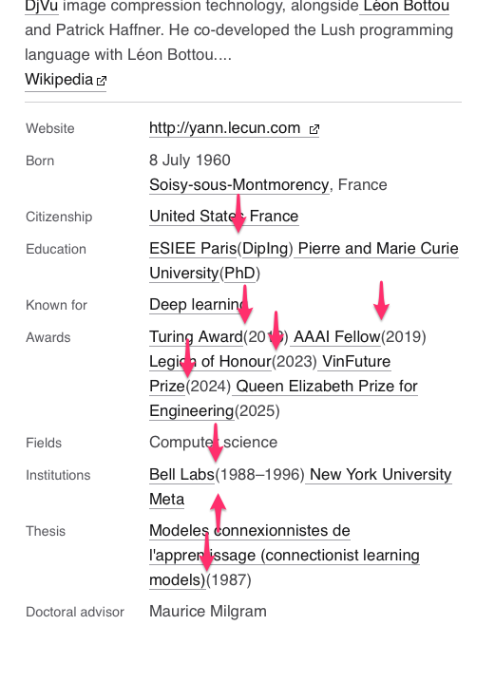Visit the yann.lecun.com website link
The image size is (495, 682).
tap(225, 128)
